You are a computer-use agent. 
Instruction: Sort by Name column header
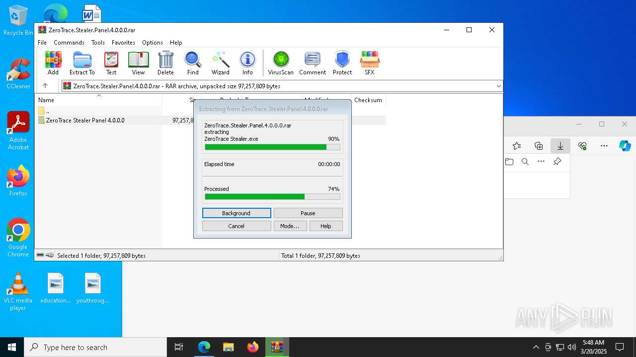(98, 100)
